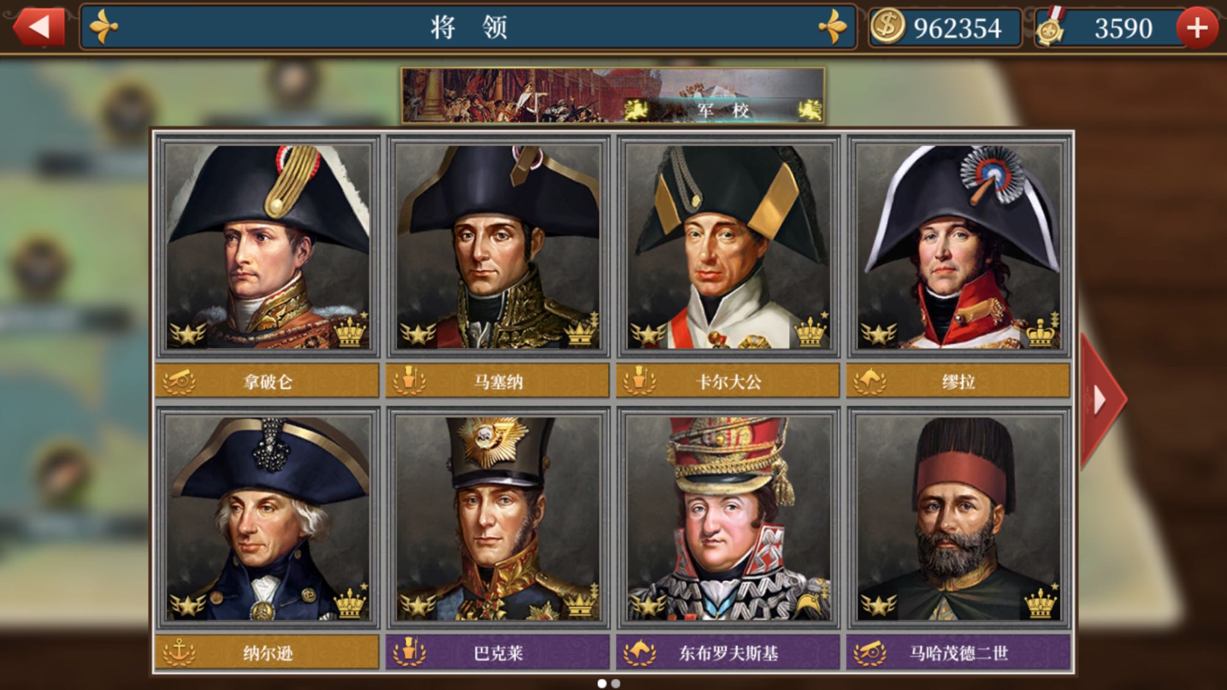Open 缪拉 portrait card
The height and width of the screenshot is (690, 1227).
point(958,247)
